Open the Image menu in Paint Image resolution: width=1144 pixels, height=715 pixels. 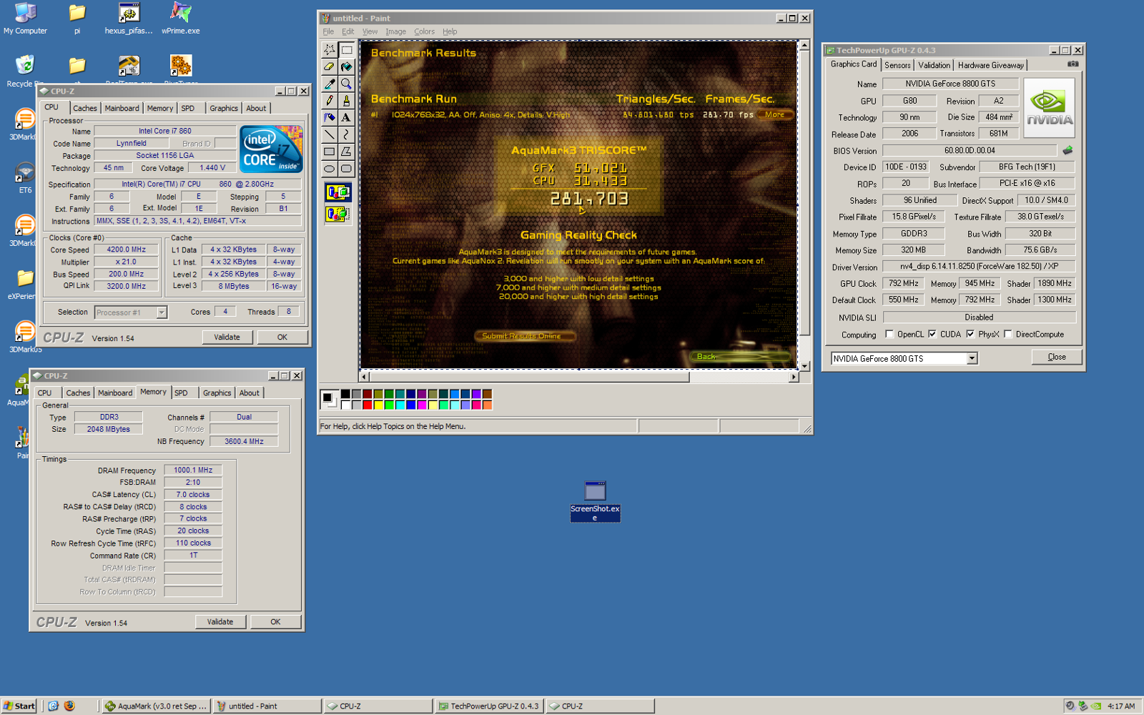(x=395, y=31)
